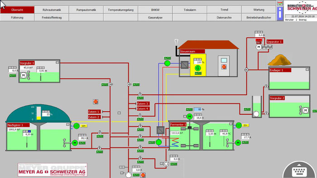Screen dimensions: 317x178
Task: Click the Vorgrube 1 agitator motor icon
Action: [x=24, y=75]
